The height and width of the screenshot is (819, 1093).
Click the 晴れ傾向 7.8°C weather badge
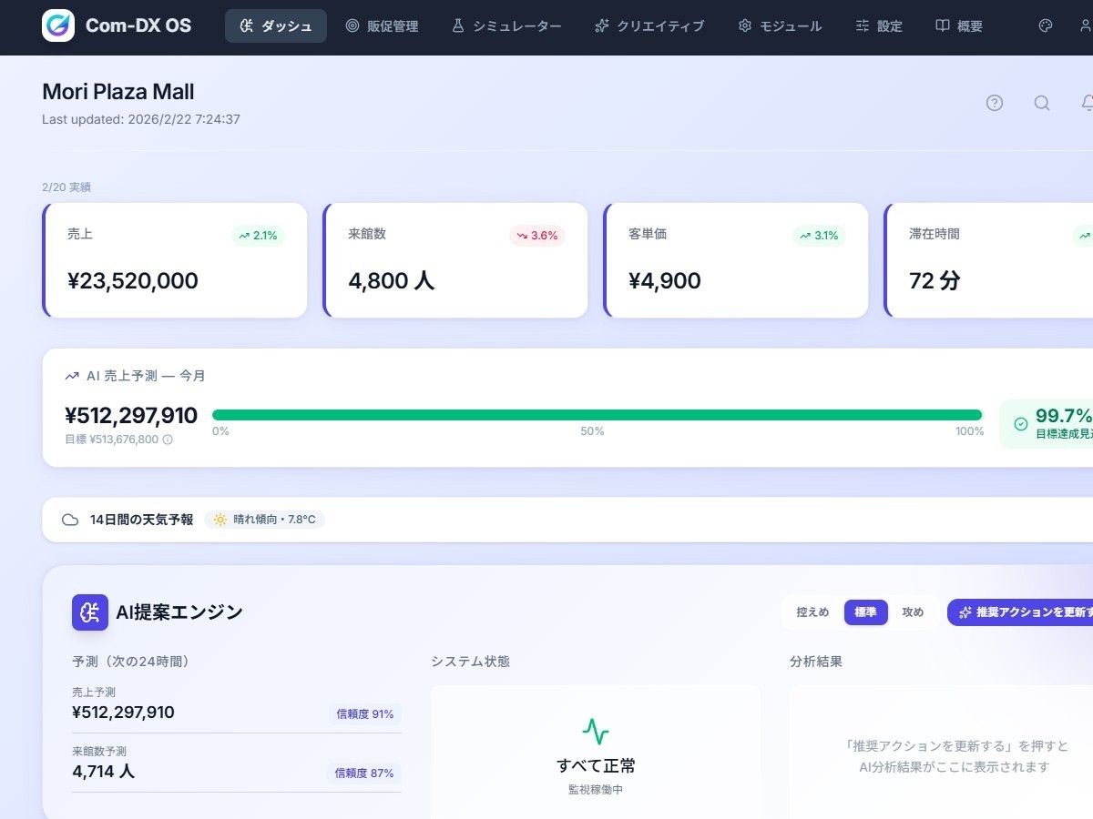coord(265,520)
